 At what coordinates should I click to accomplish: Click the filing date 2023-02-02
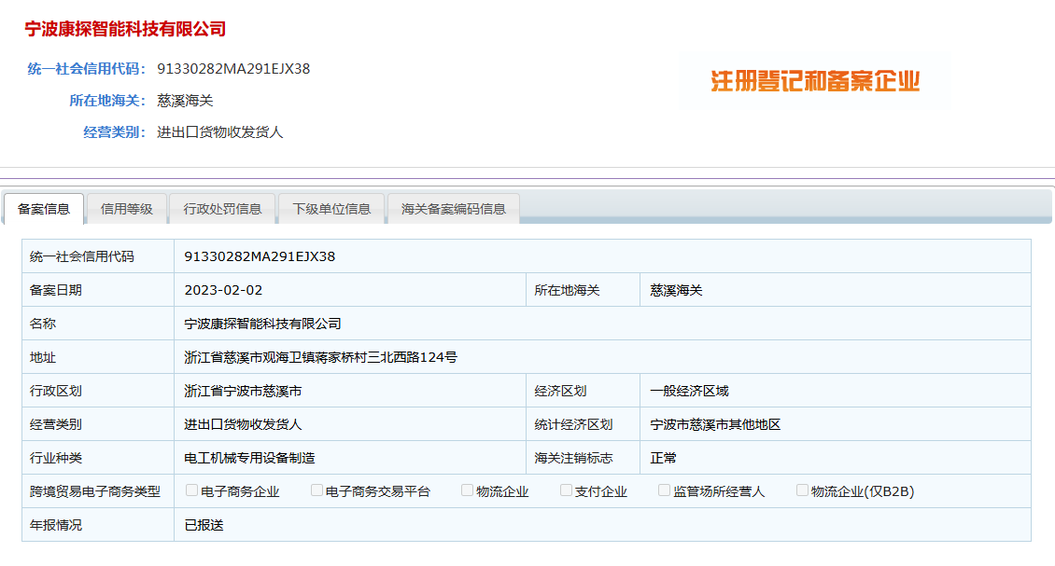223,290
